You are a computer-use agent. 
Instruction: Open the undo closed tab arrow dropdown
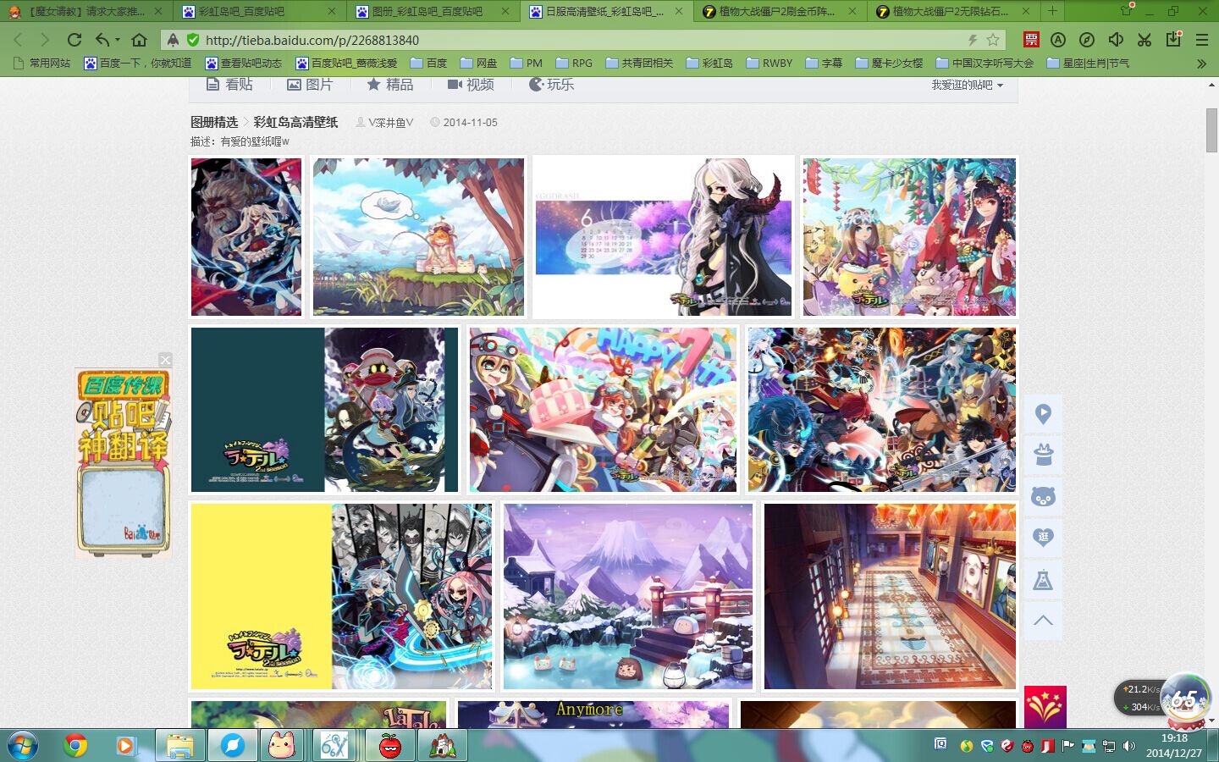pos(118,40)
